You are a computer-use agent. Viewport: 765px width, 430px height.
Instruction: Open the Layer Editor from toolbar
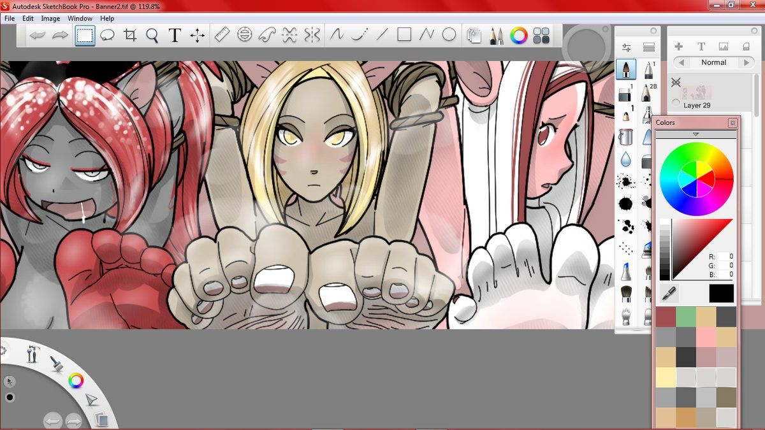[x=474, y=35]
